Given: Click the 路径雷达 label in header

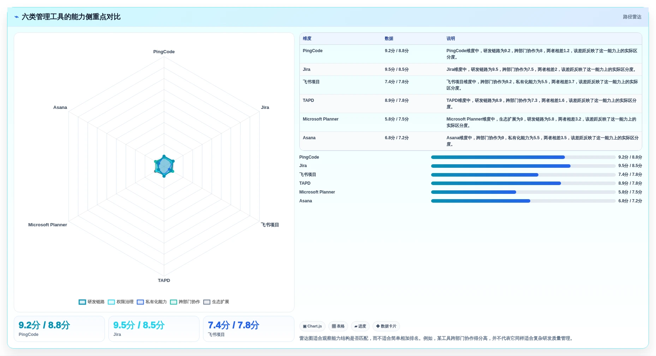Looking at the screenshot, I should click(632, 17).
